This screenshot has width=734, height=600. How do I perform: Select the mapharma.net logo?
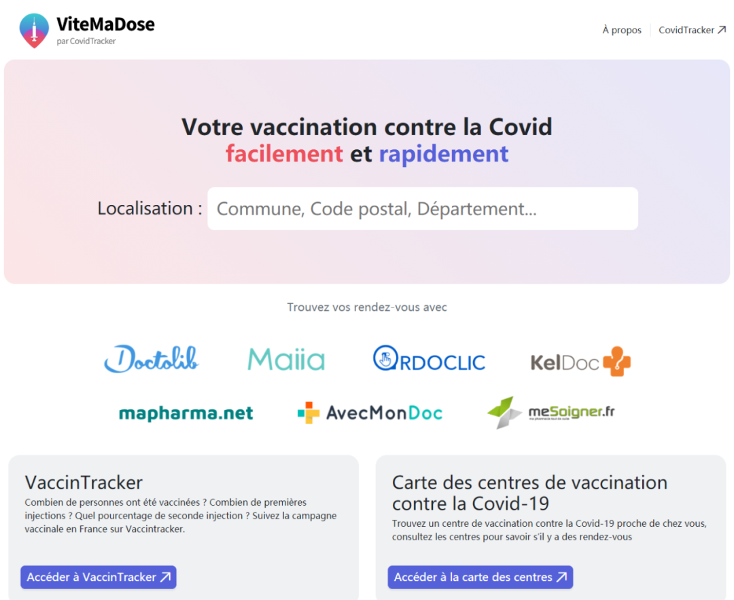coord(186,413)
